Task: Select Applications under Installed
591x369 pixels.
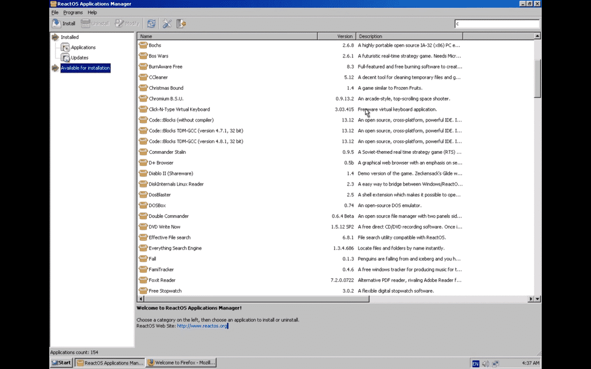Action: tap(83, 47)
